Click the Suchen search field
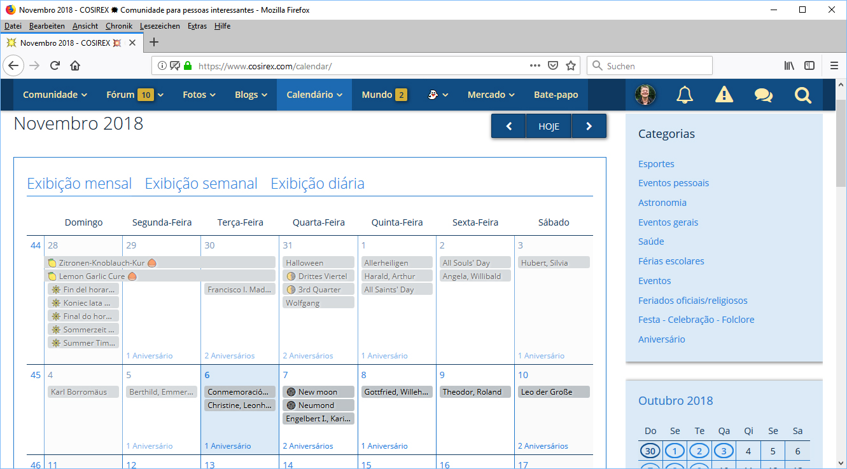Screen dimensions: 847x469 [655, 65]
